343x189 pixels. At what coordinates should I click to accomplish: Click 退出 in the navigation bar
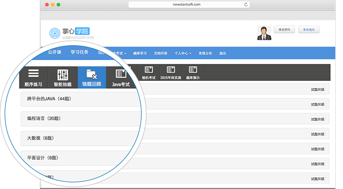222,53
